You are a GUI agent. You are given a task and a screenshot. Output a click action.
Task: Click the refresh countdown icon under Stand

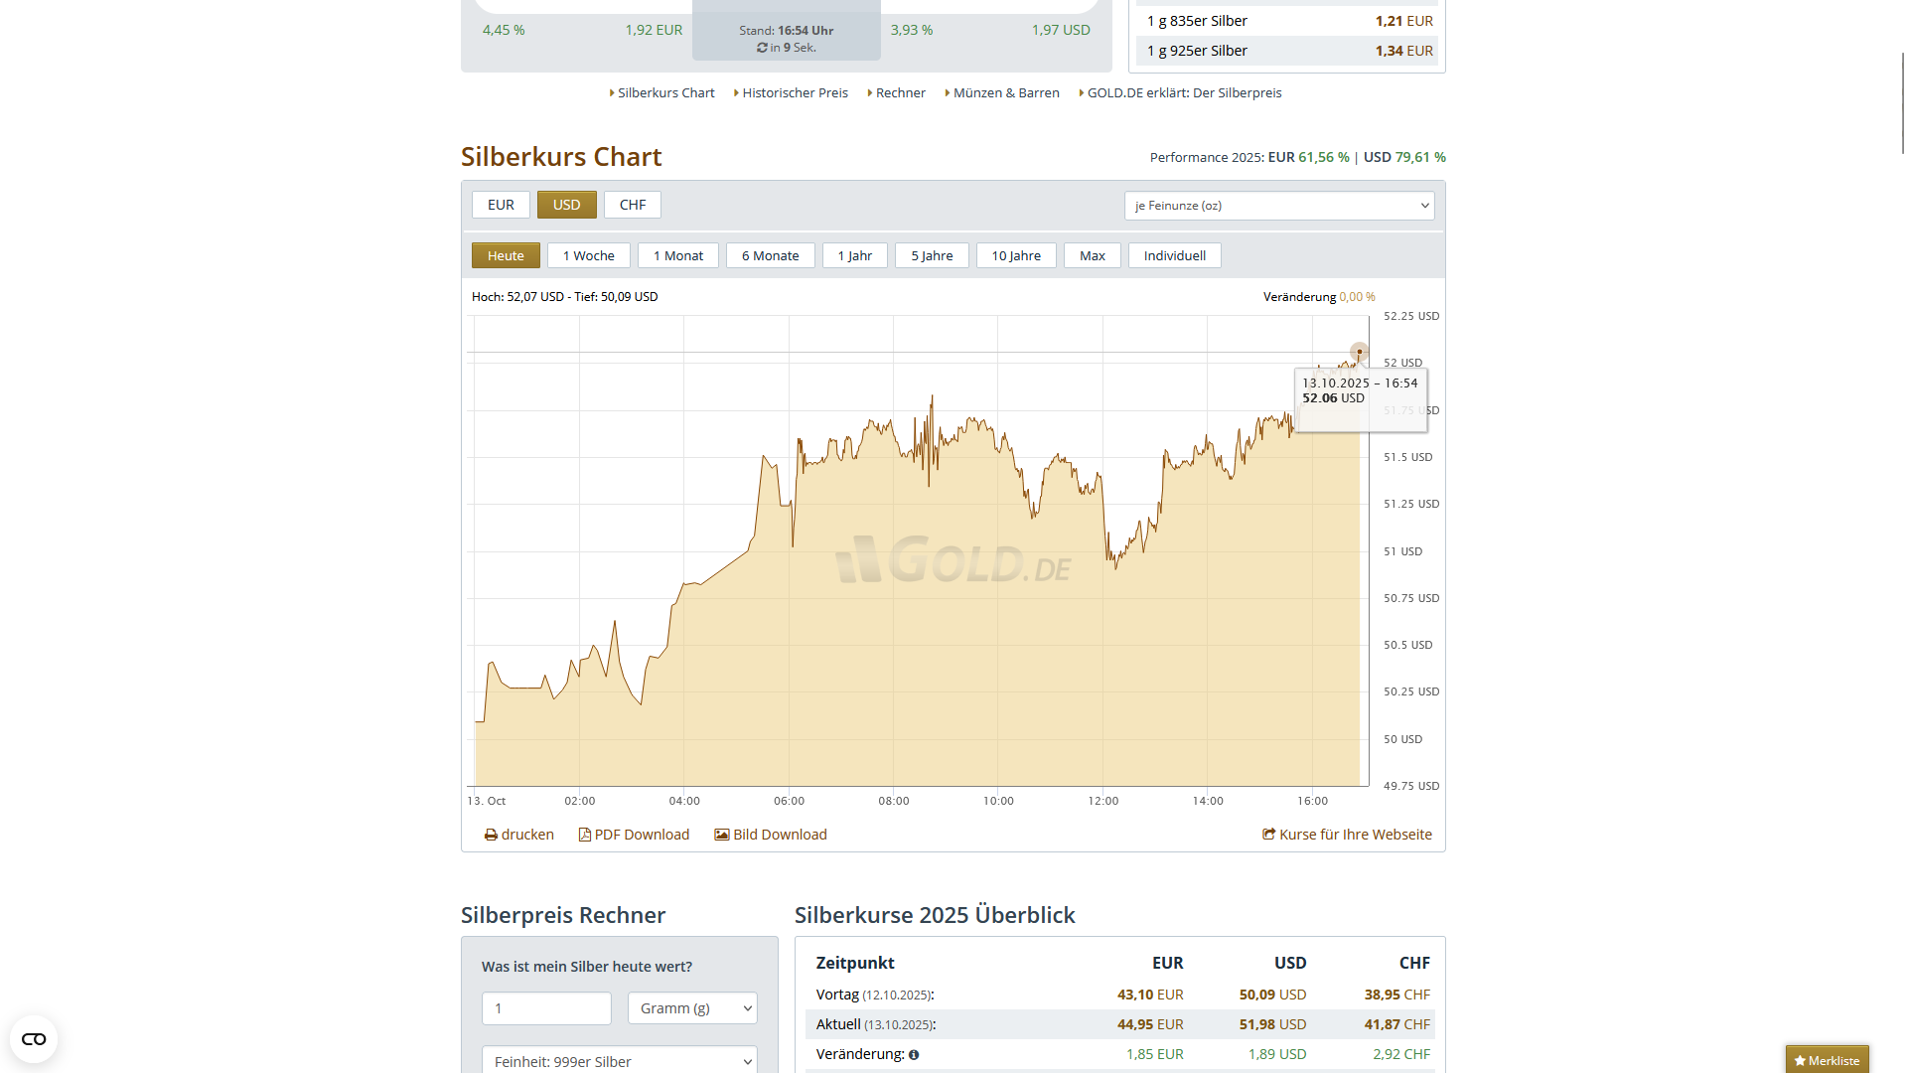(762, 48)
